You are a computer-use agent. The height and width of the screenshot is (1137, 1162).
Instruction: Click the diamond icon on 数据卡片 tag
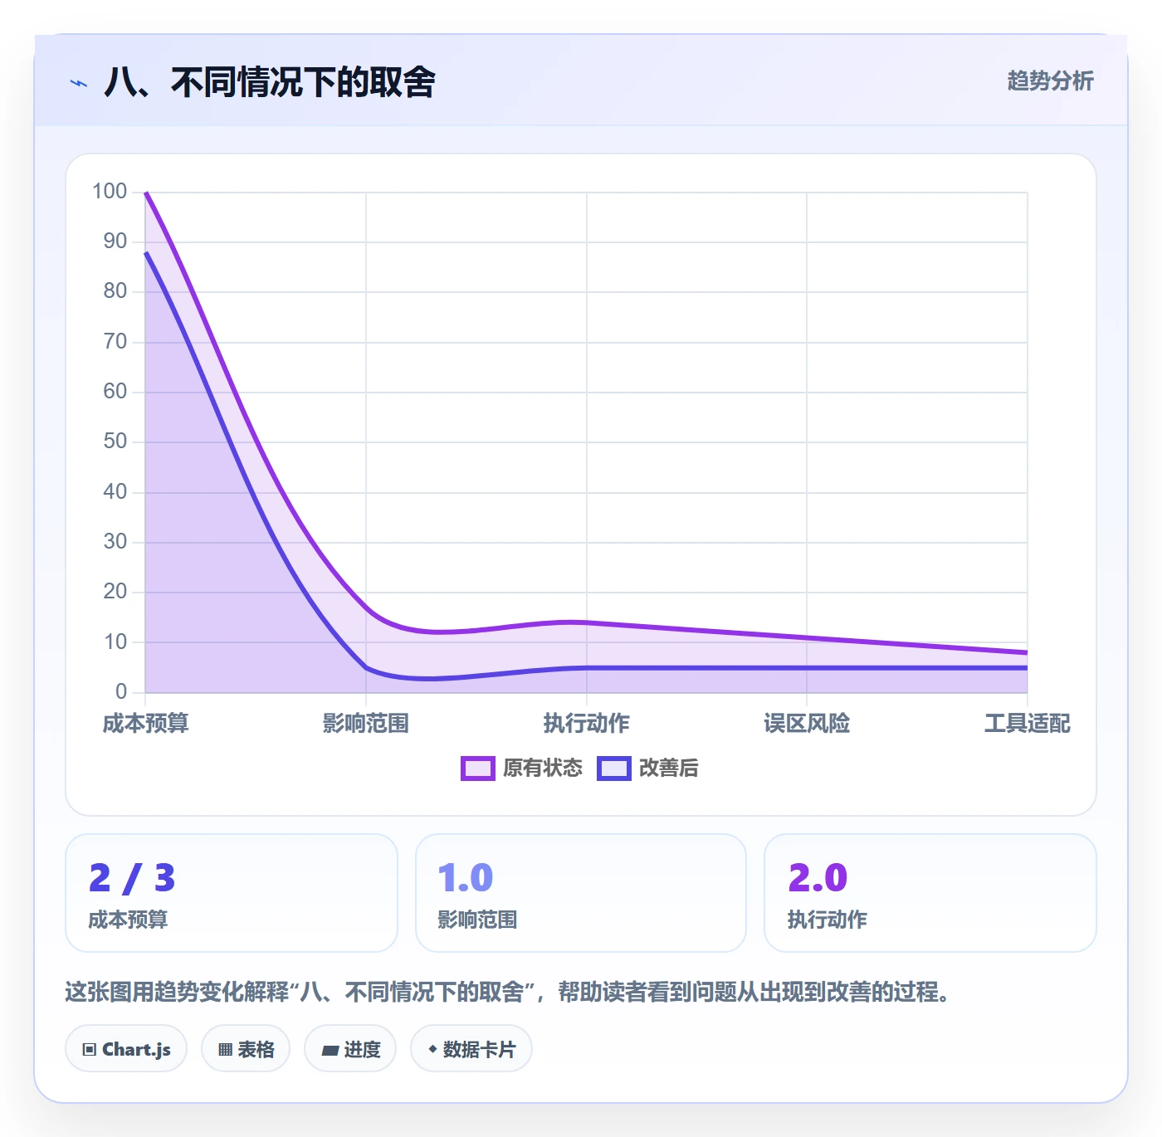[432, 1049]
